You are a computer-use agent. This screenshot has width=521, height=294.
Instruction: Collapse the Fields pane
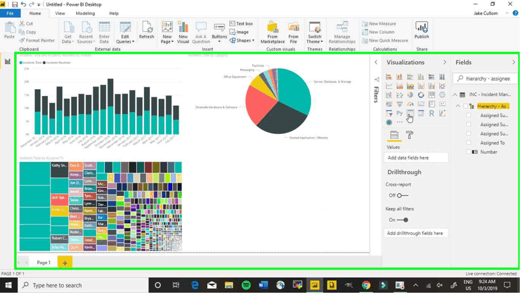click(x=514, y=62)
